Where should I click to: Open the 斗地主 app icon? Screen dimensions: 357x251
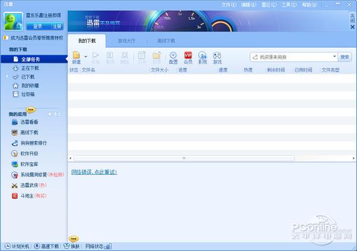pyautogui.click(x=14, y=196)
